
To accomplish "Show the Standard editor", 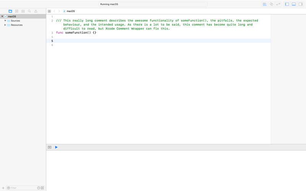I will (265, 4).
